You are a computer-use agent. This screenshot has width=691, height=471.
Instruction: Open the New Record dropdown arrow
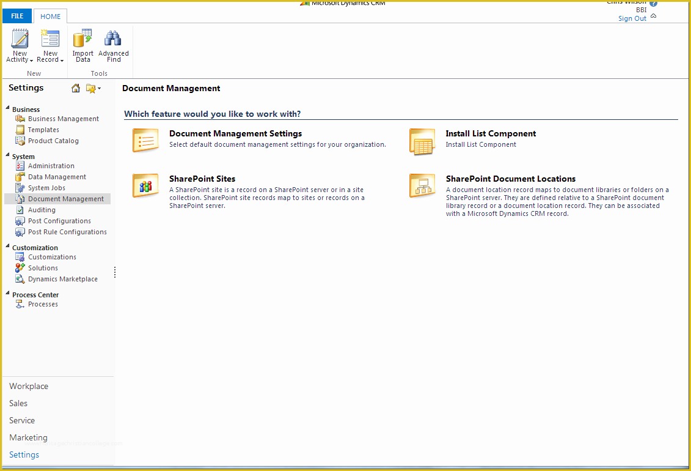[62, 61]
